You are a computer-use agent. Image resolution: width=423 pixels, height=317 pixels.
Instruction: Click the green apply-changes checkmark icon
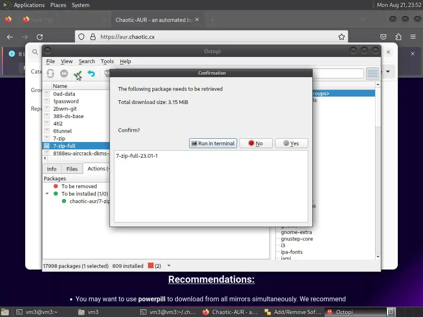pos(78,73)
